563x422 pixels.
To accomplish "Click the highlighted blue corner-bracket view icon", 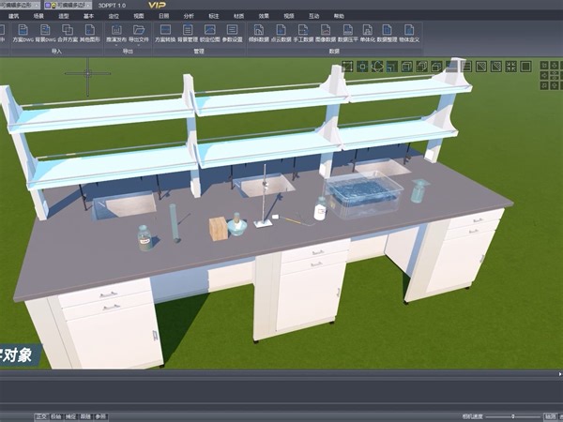I will [391, 67].
